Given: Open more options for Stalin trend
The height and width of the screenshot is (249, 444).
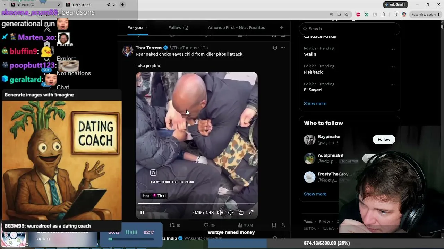Looking at the screenshot, I should point(392,49).
